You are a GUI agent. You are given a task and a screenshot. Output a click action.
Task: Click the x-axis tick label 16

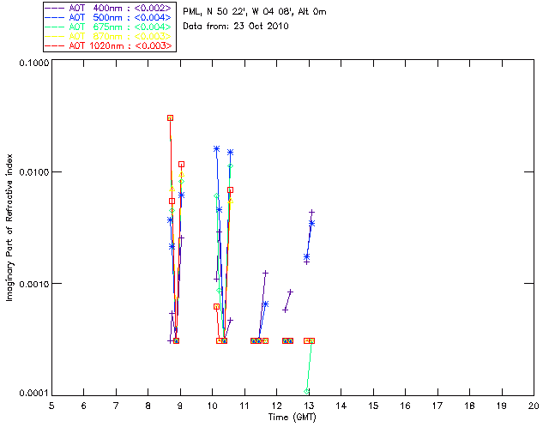click(x=405, y=406)
